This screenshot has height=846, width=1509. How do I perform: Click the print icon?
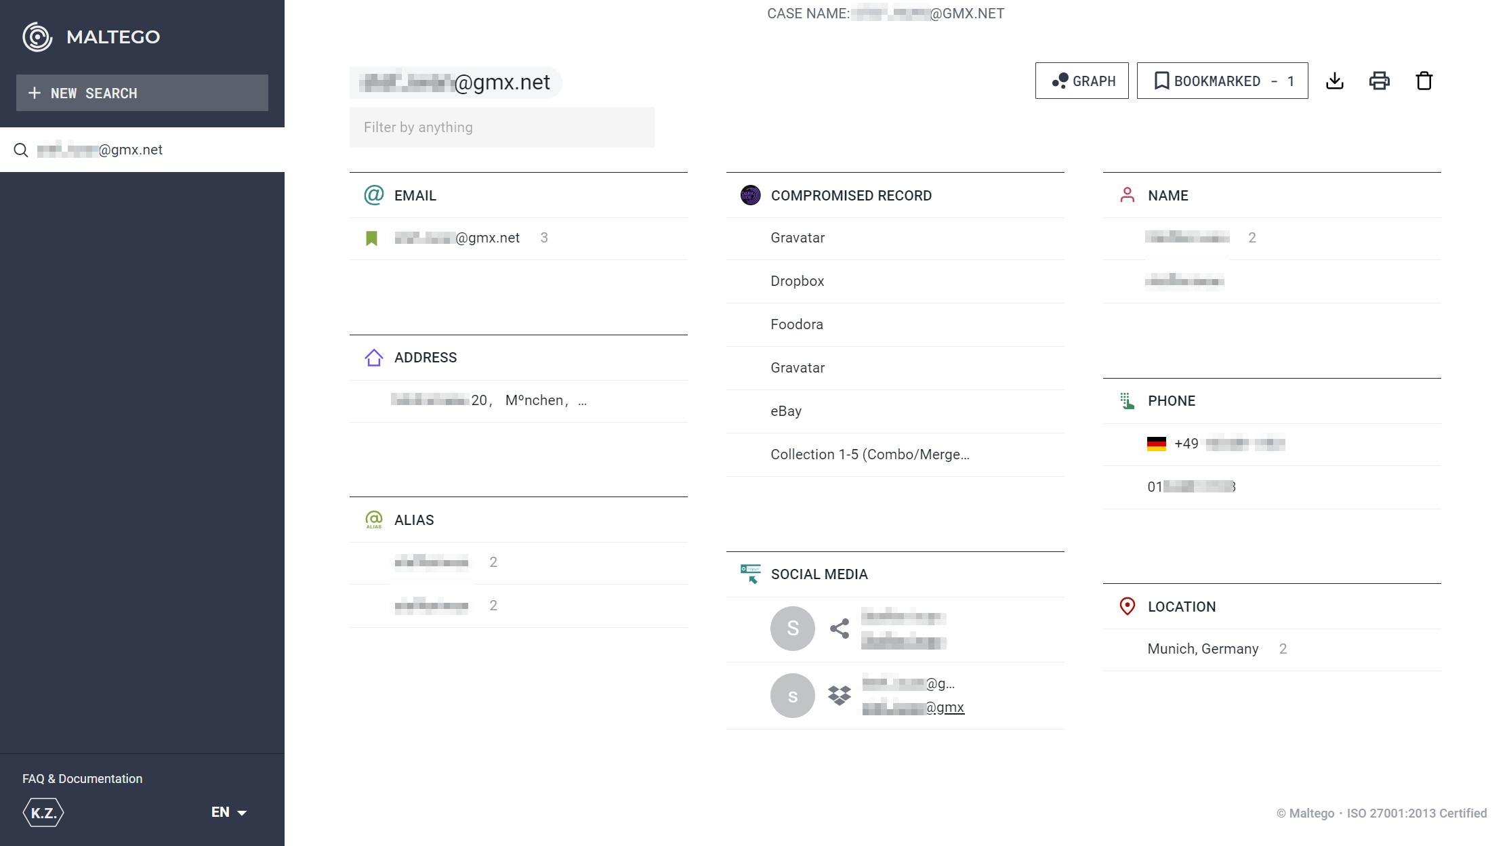(1380, 81)
